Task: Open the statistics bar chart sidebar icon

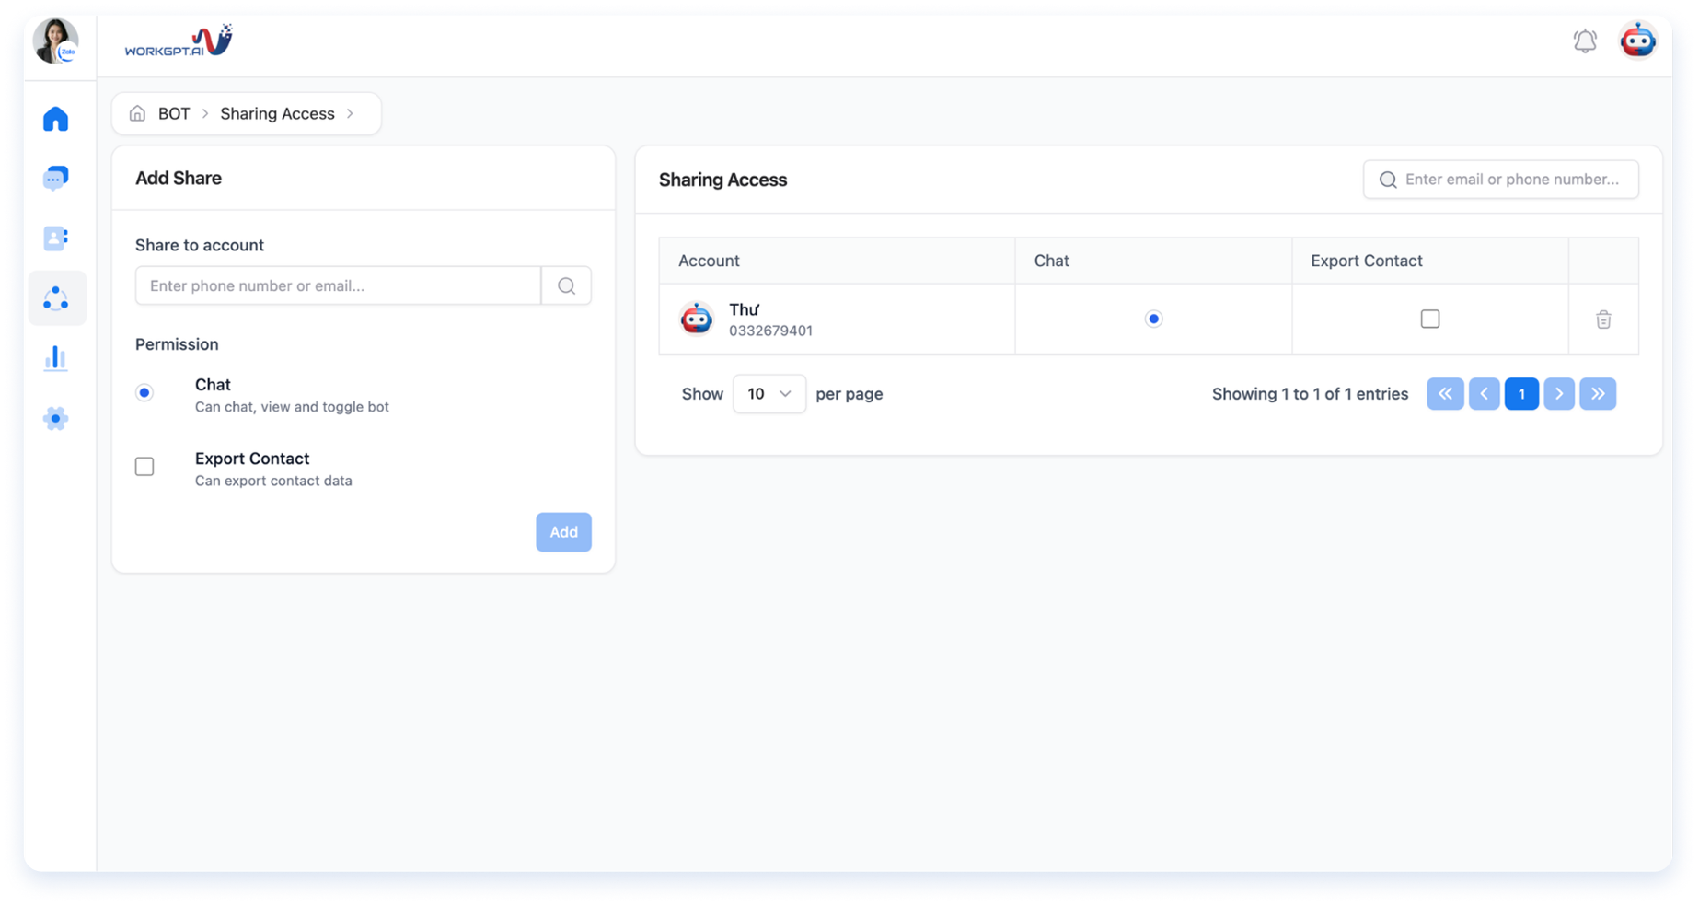Action: [x=56, y=358]
